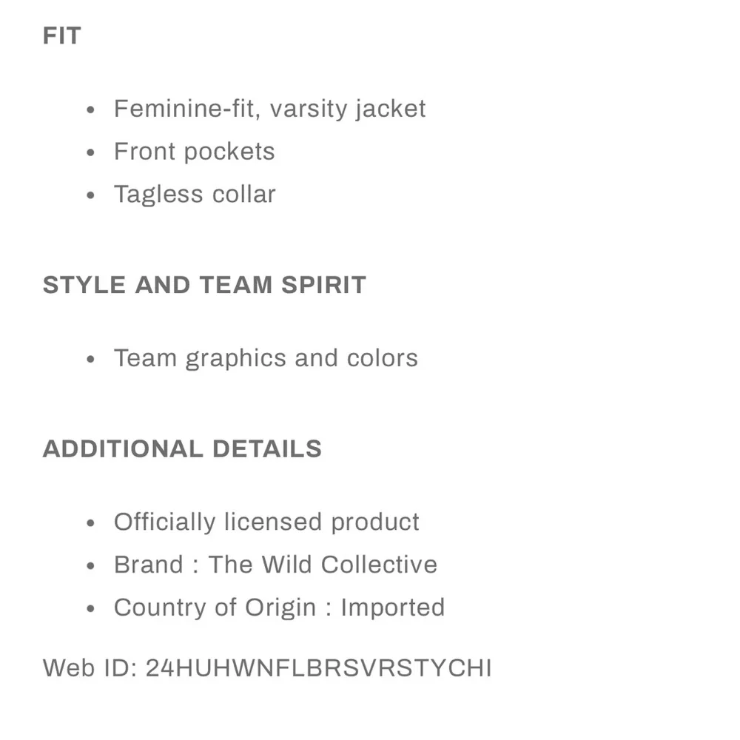The width and height of the screenshot is (740, 740).
Task: Click bullet dot beside "Front pockets"
Action: click(x=91, y=153)
